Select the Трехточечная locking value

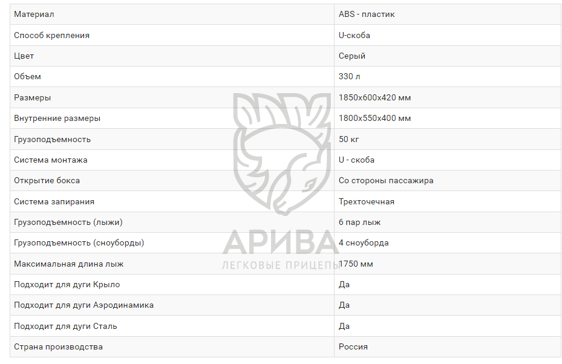[x=367, y=201]
